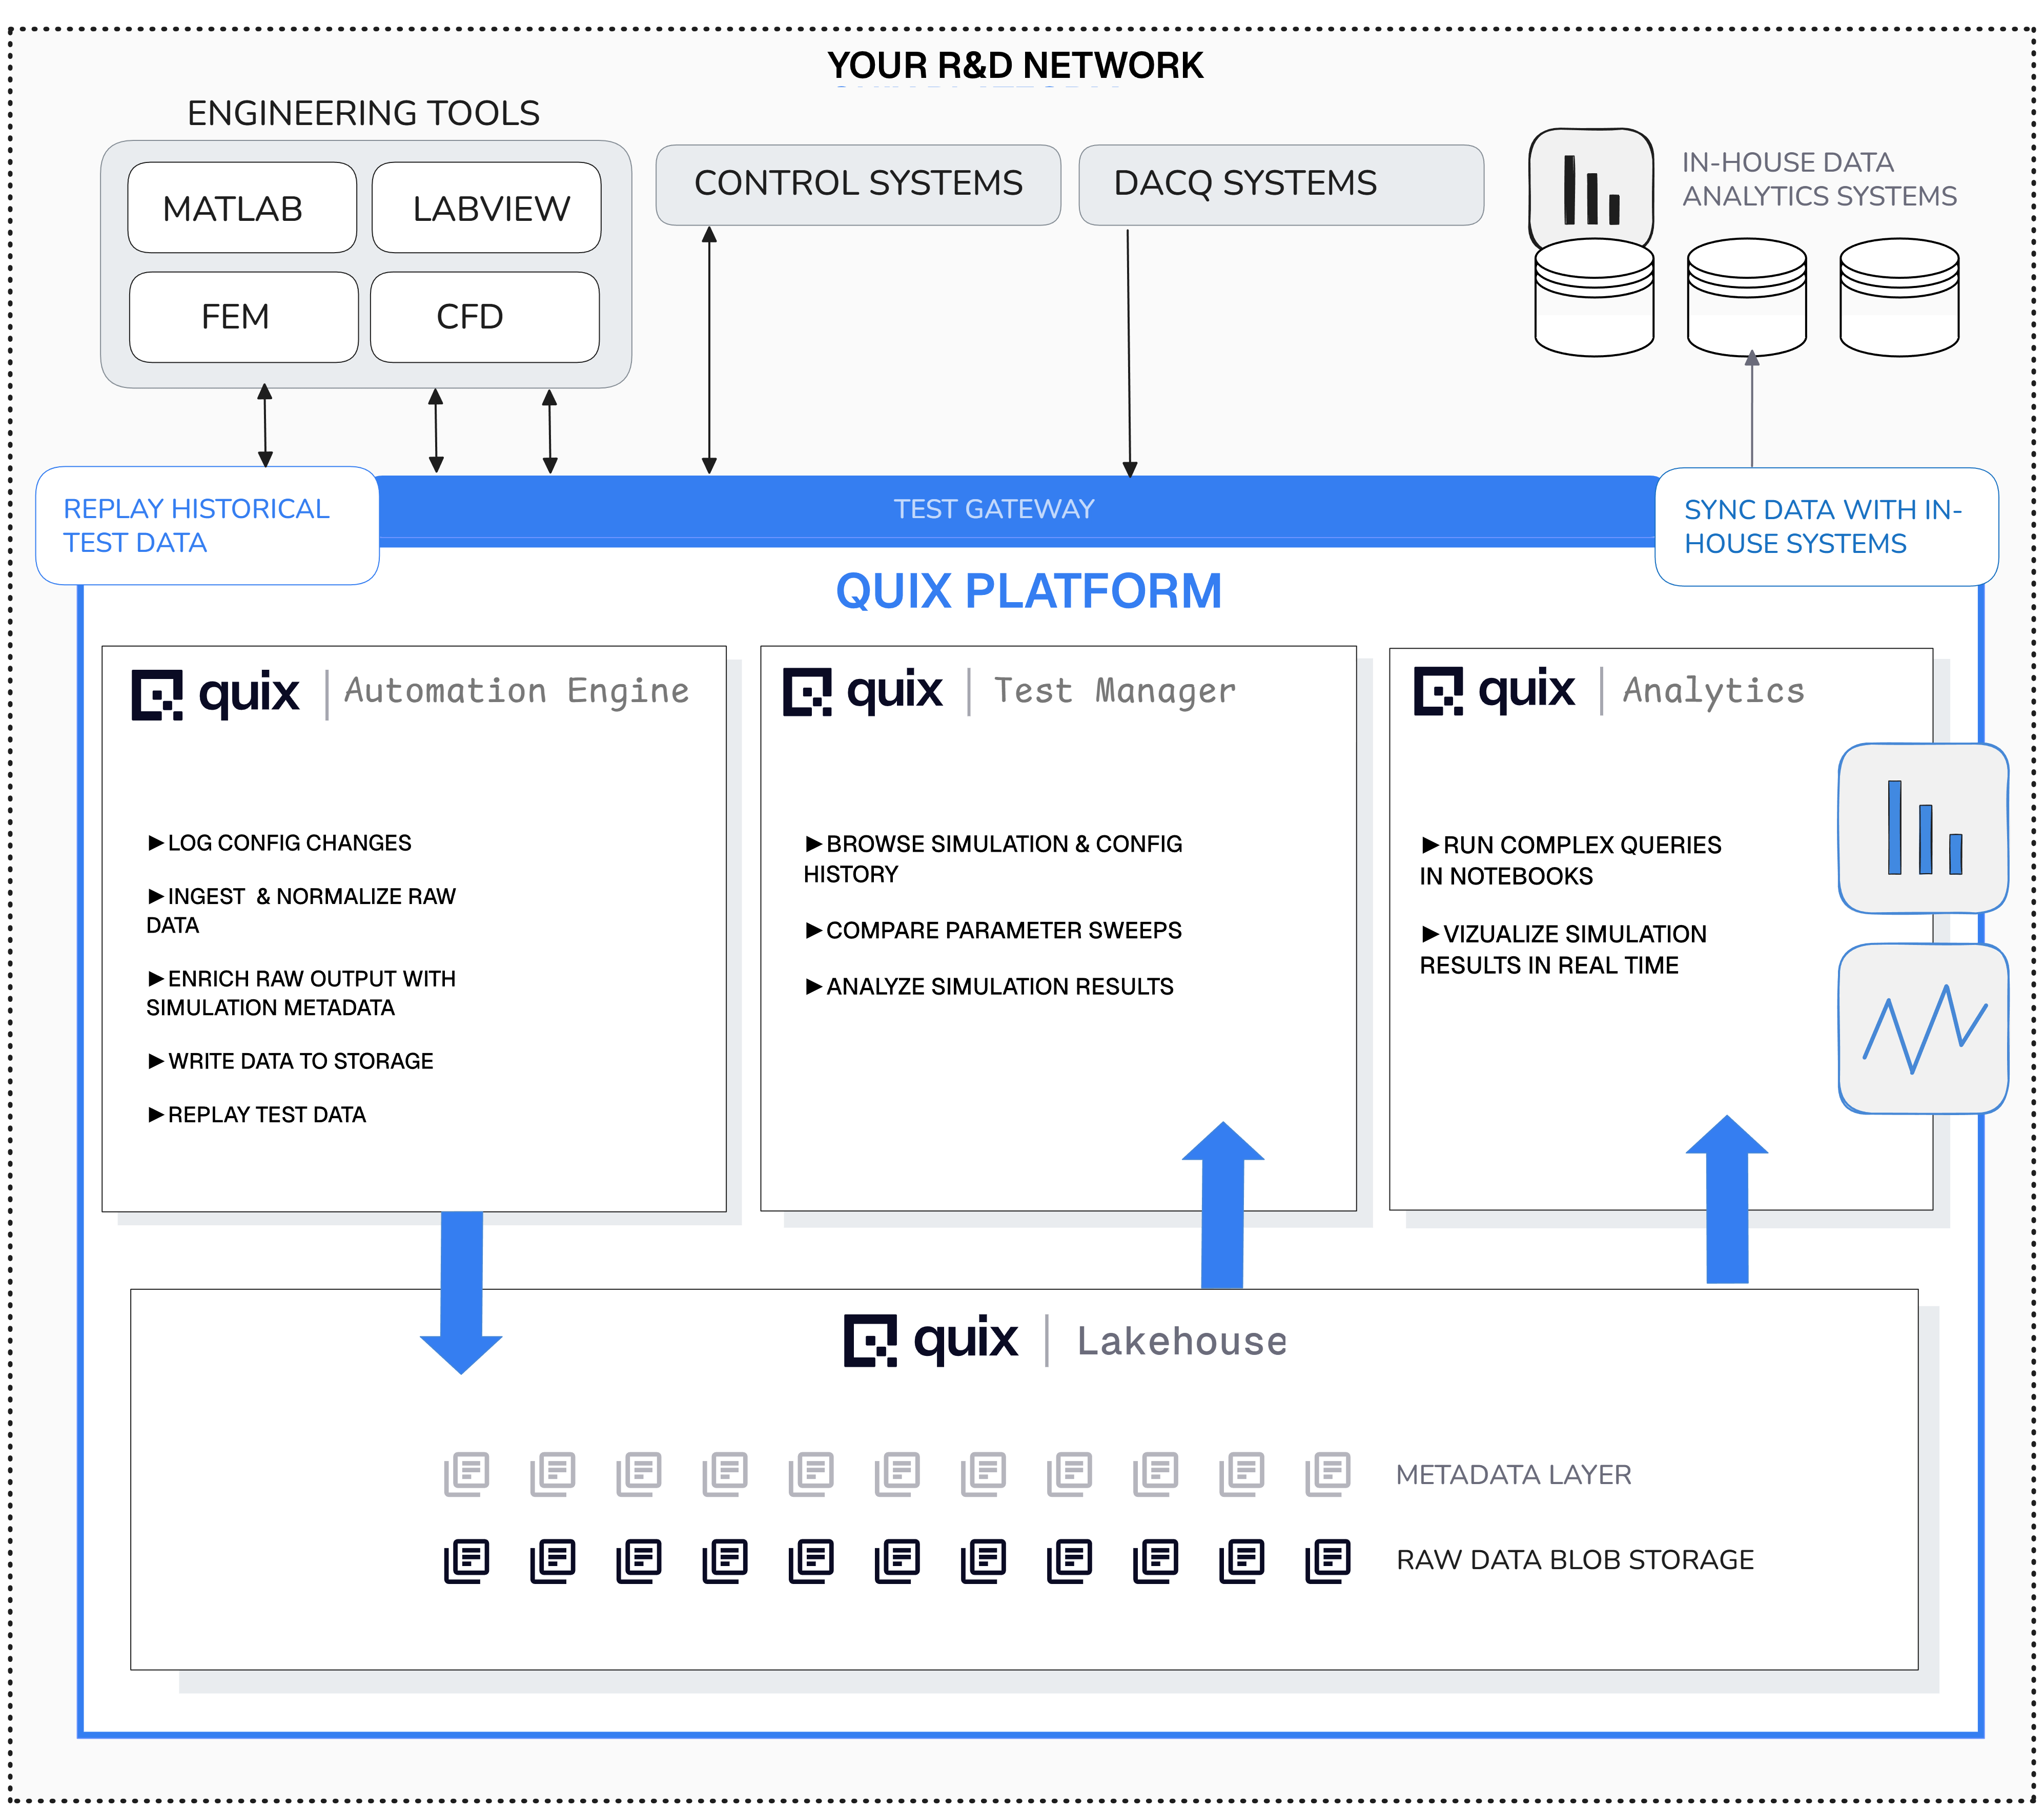Click the CONTROL SYSTEMS box
2044x1811 pixels.
click(x=858, y=184)
